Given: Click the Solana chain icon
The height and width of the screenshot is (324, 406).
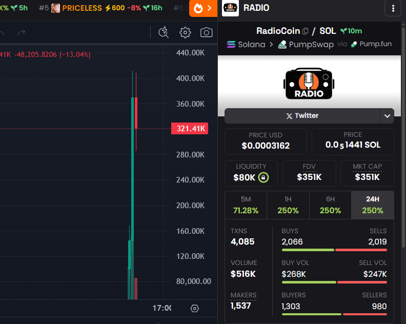Looking at the screenshot, I should pos(231,44).
